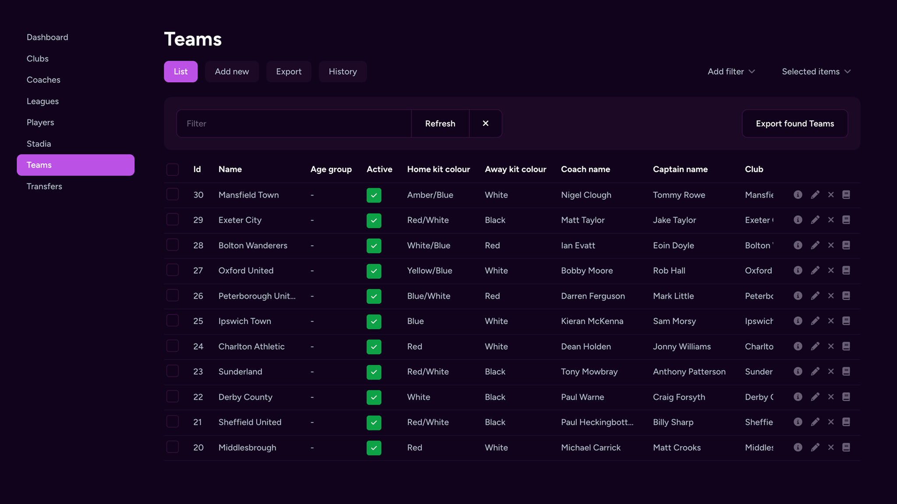Check the Charlton Athletic row checkbox
The height and width of the screenshot is (504, 897).
pyautogui.click(x=172, y=346)
